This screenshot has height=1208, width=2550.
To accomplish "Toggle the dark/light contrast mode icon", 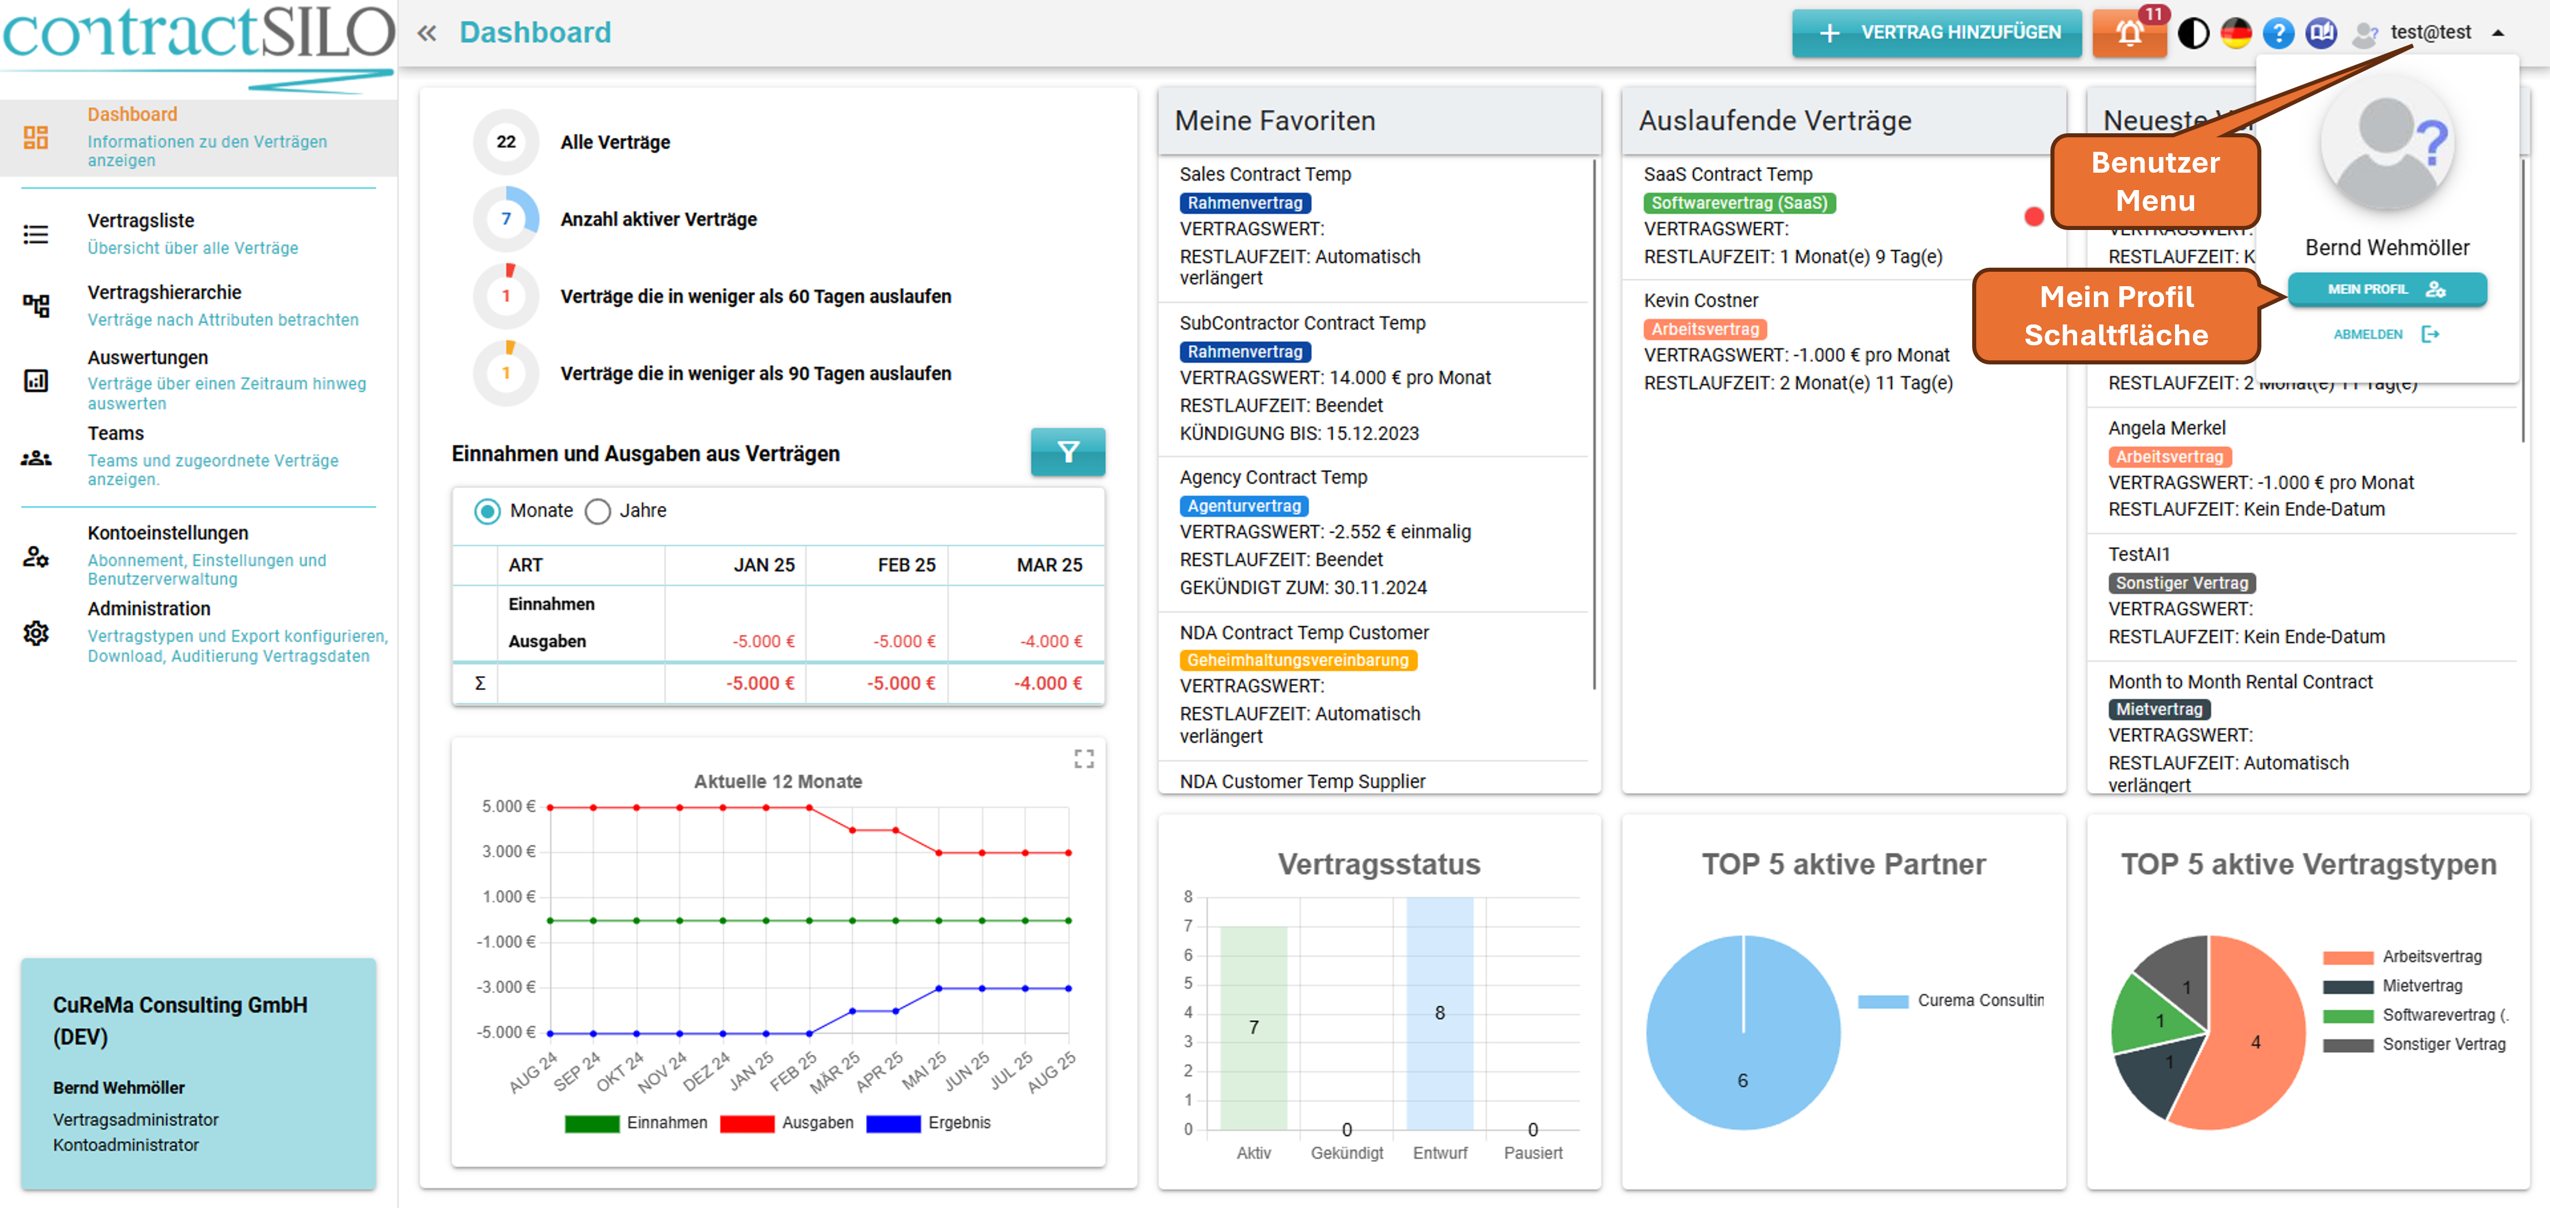I will [2194, 32].
